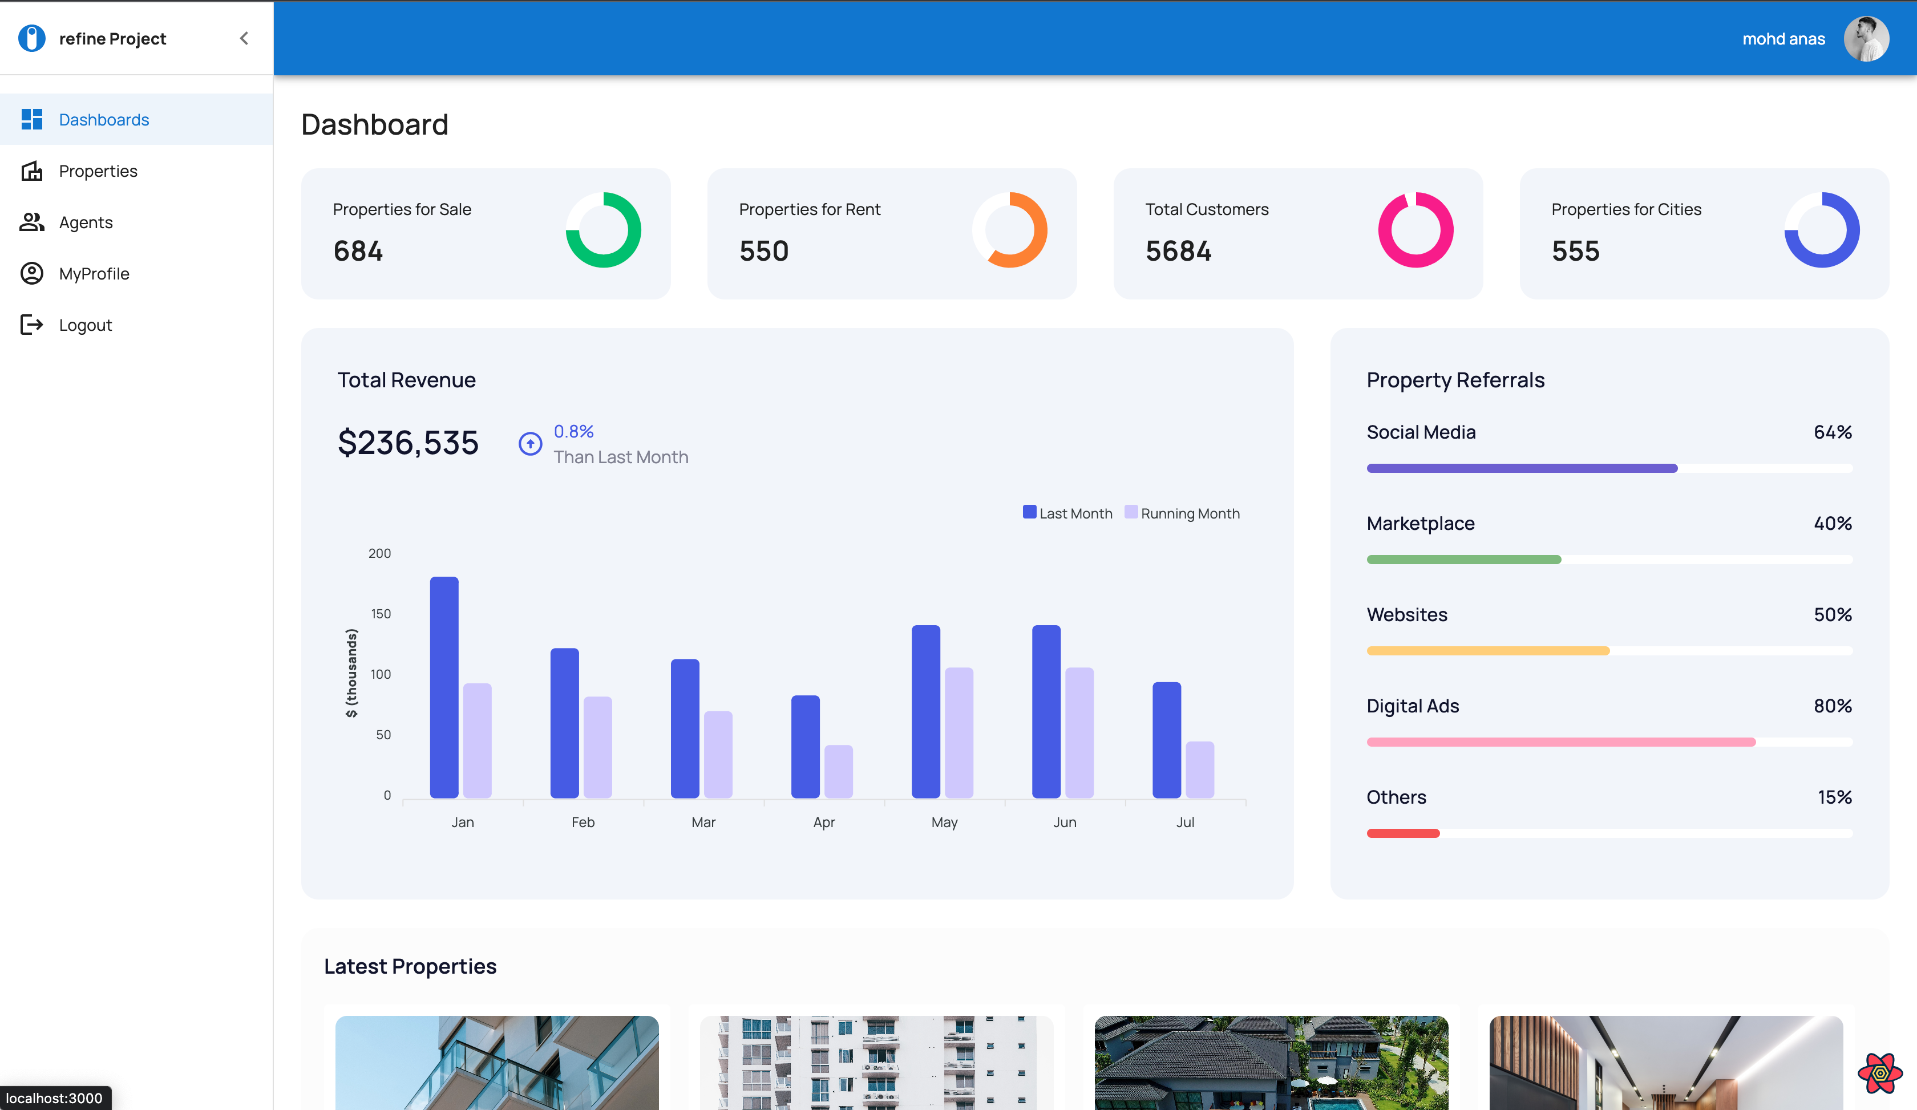This screenshot has width=1917, height=1110.
Task: Click the Social Media progress bar
Action: click(x=1609, y=468)
